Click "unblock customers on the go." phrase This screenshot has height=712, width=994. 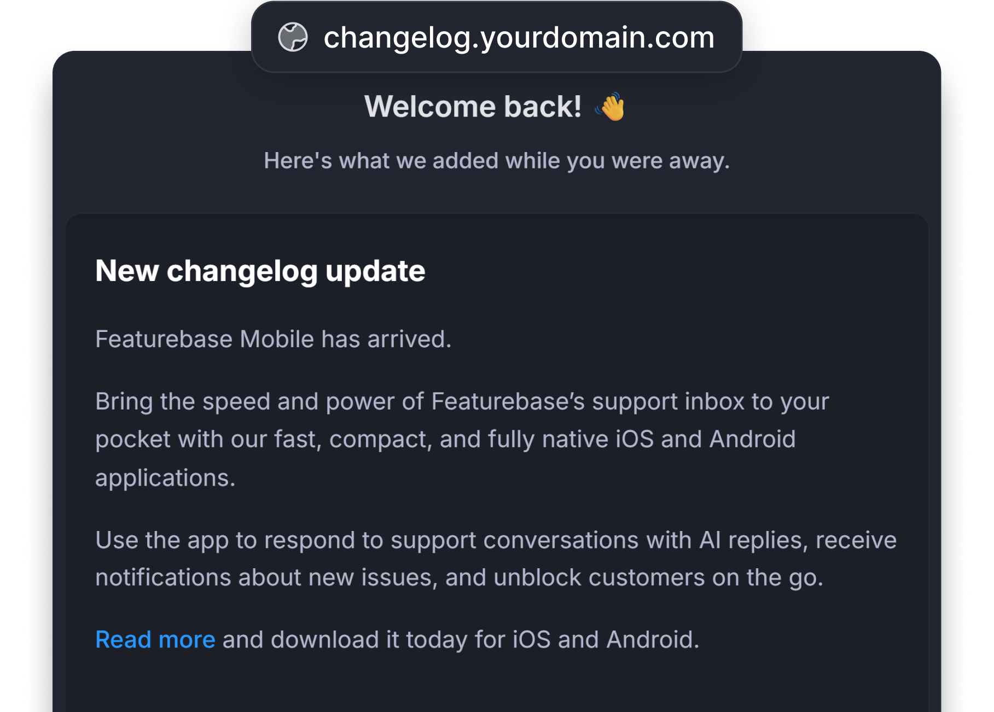coord(658,577)
